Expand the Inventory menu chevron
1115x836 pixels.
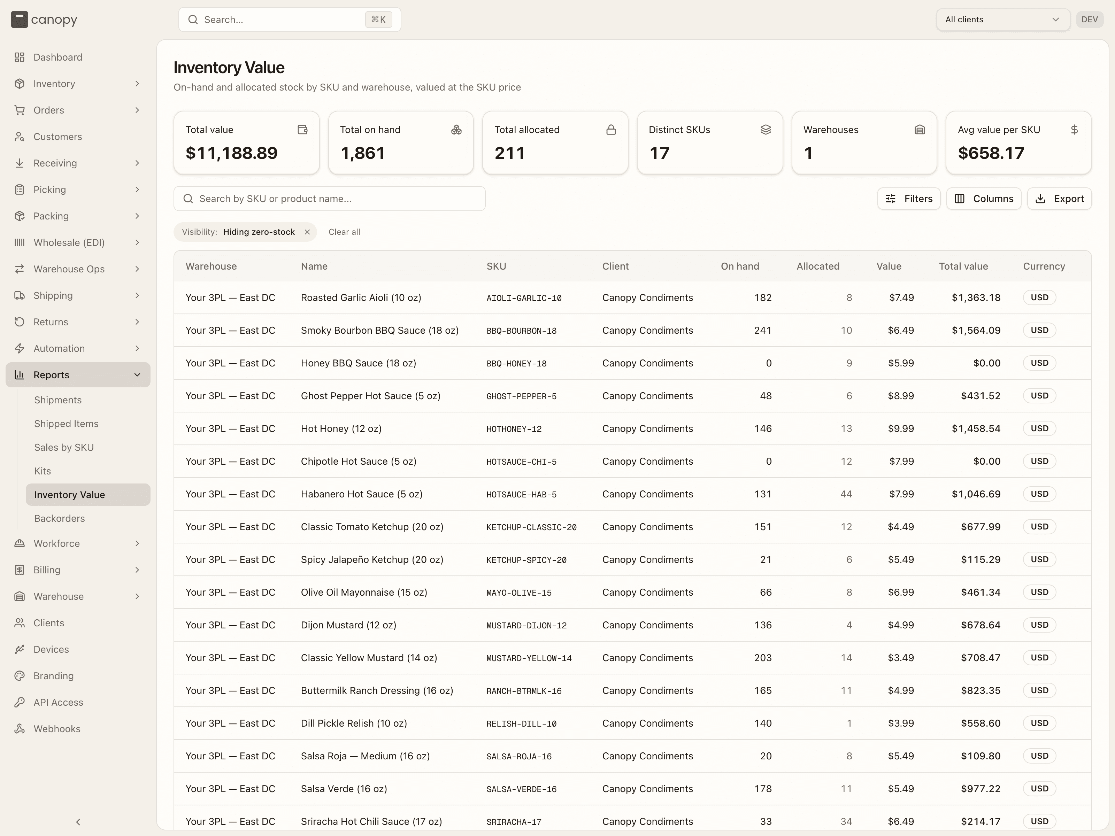point(137,84)
